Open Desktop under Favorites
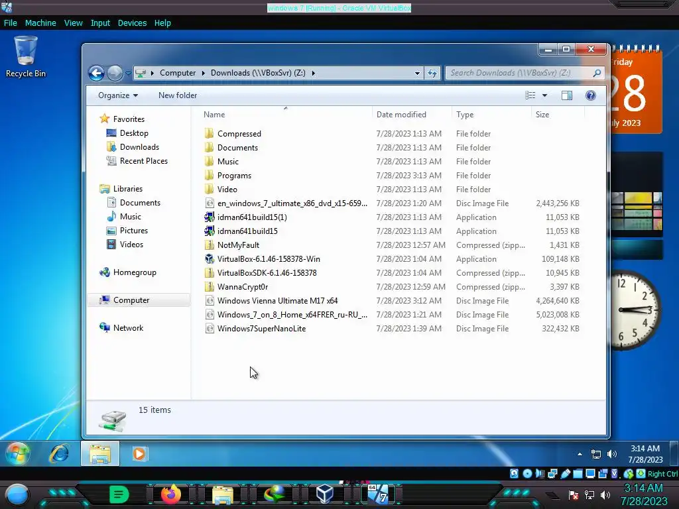Image resolution: width=679 pixels, height=509 pixels. pos(134,133)
